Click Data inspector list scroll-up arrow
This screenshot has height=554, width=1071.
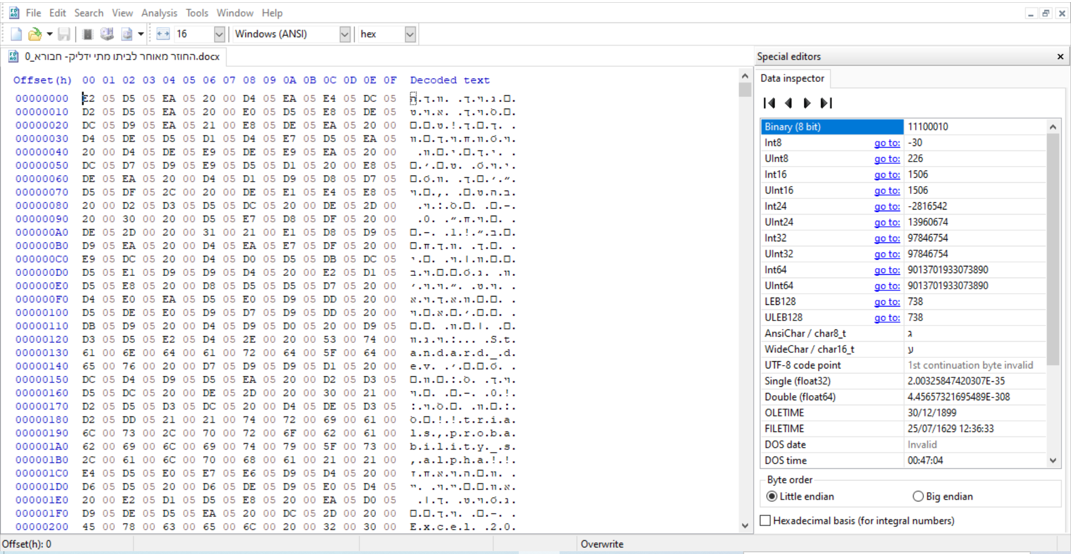[x=1053, y=127]
